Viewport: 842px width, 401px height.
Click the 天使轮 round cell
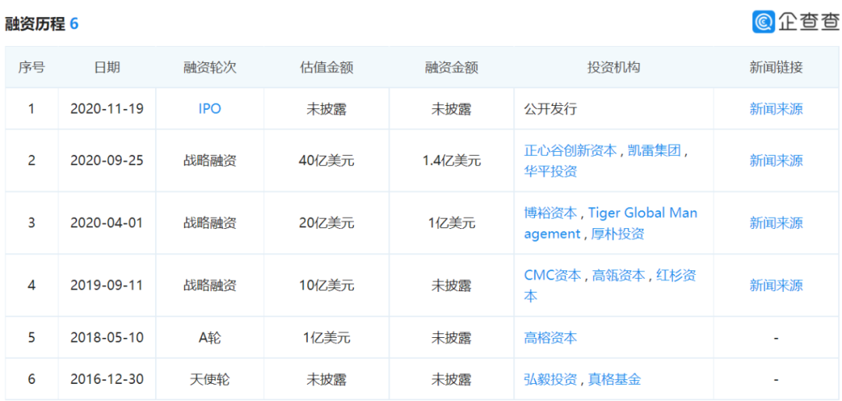pos(210,379)
